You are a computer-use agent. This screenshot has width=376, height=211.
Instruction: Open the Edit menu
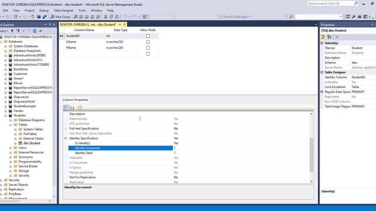5,11
